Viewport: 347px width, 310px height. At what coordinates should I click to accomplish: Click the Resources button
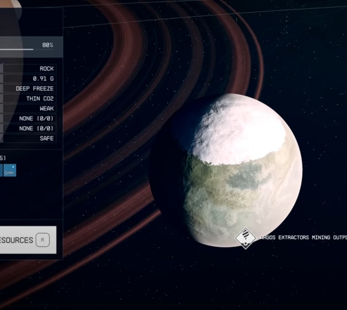28,240
